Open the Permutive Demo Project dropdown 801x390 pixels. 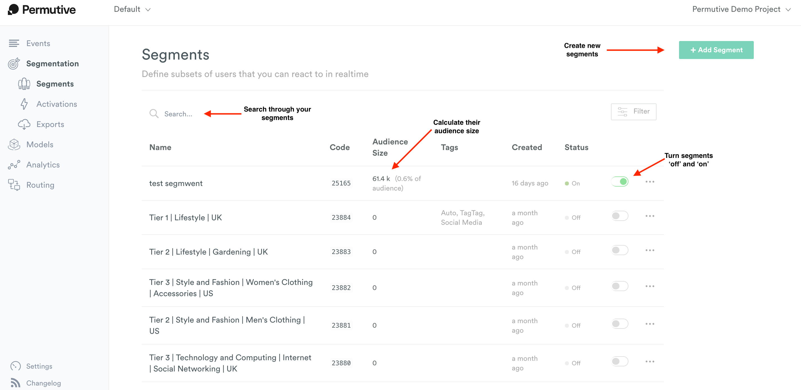741,9
